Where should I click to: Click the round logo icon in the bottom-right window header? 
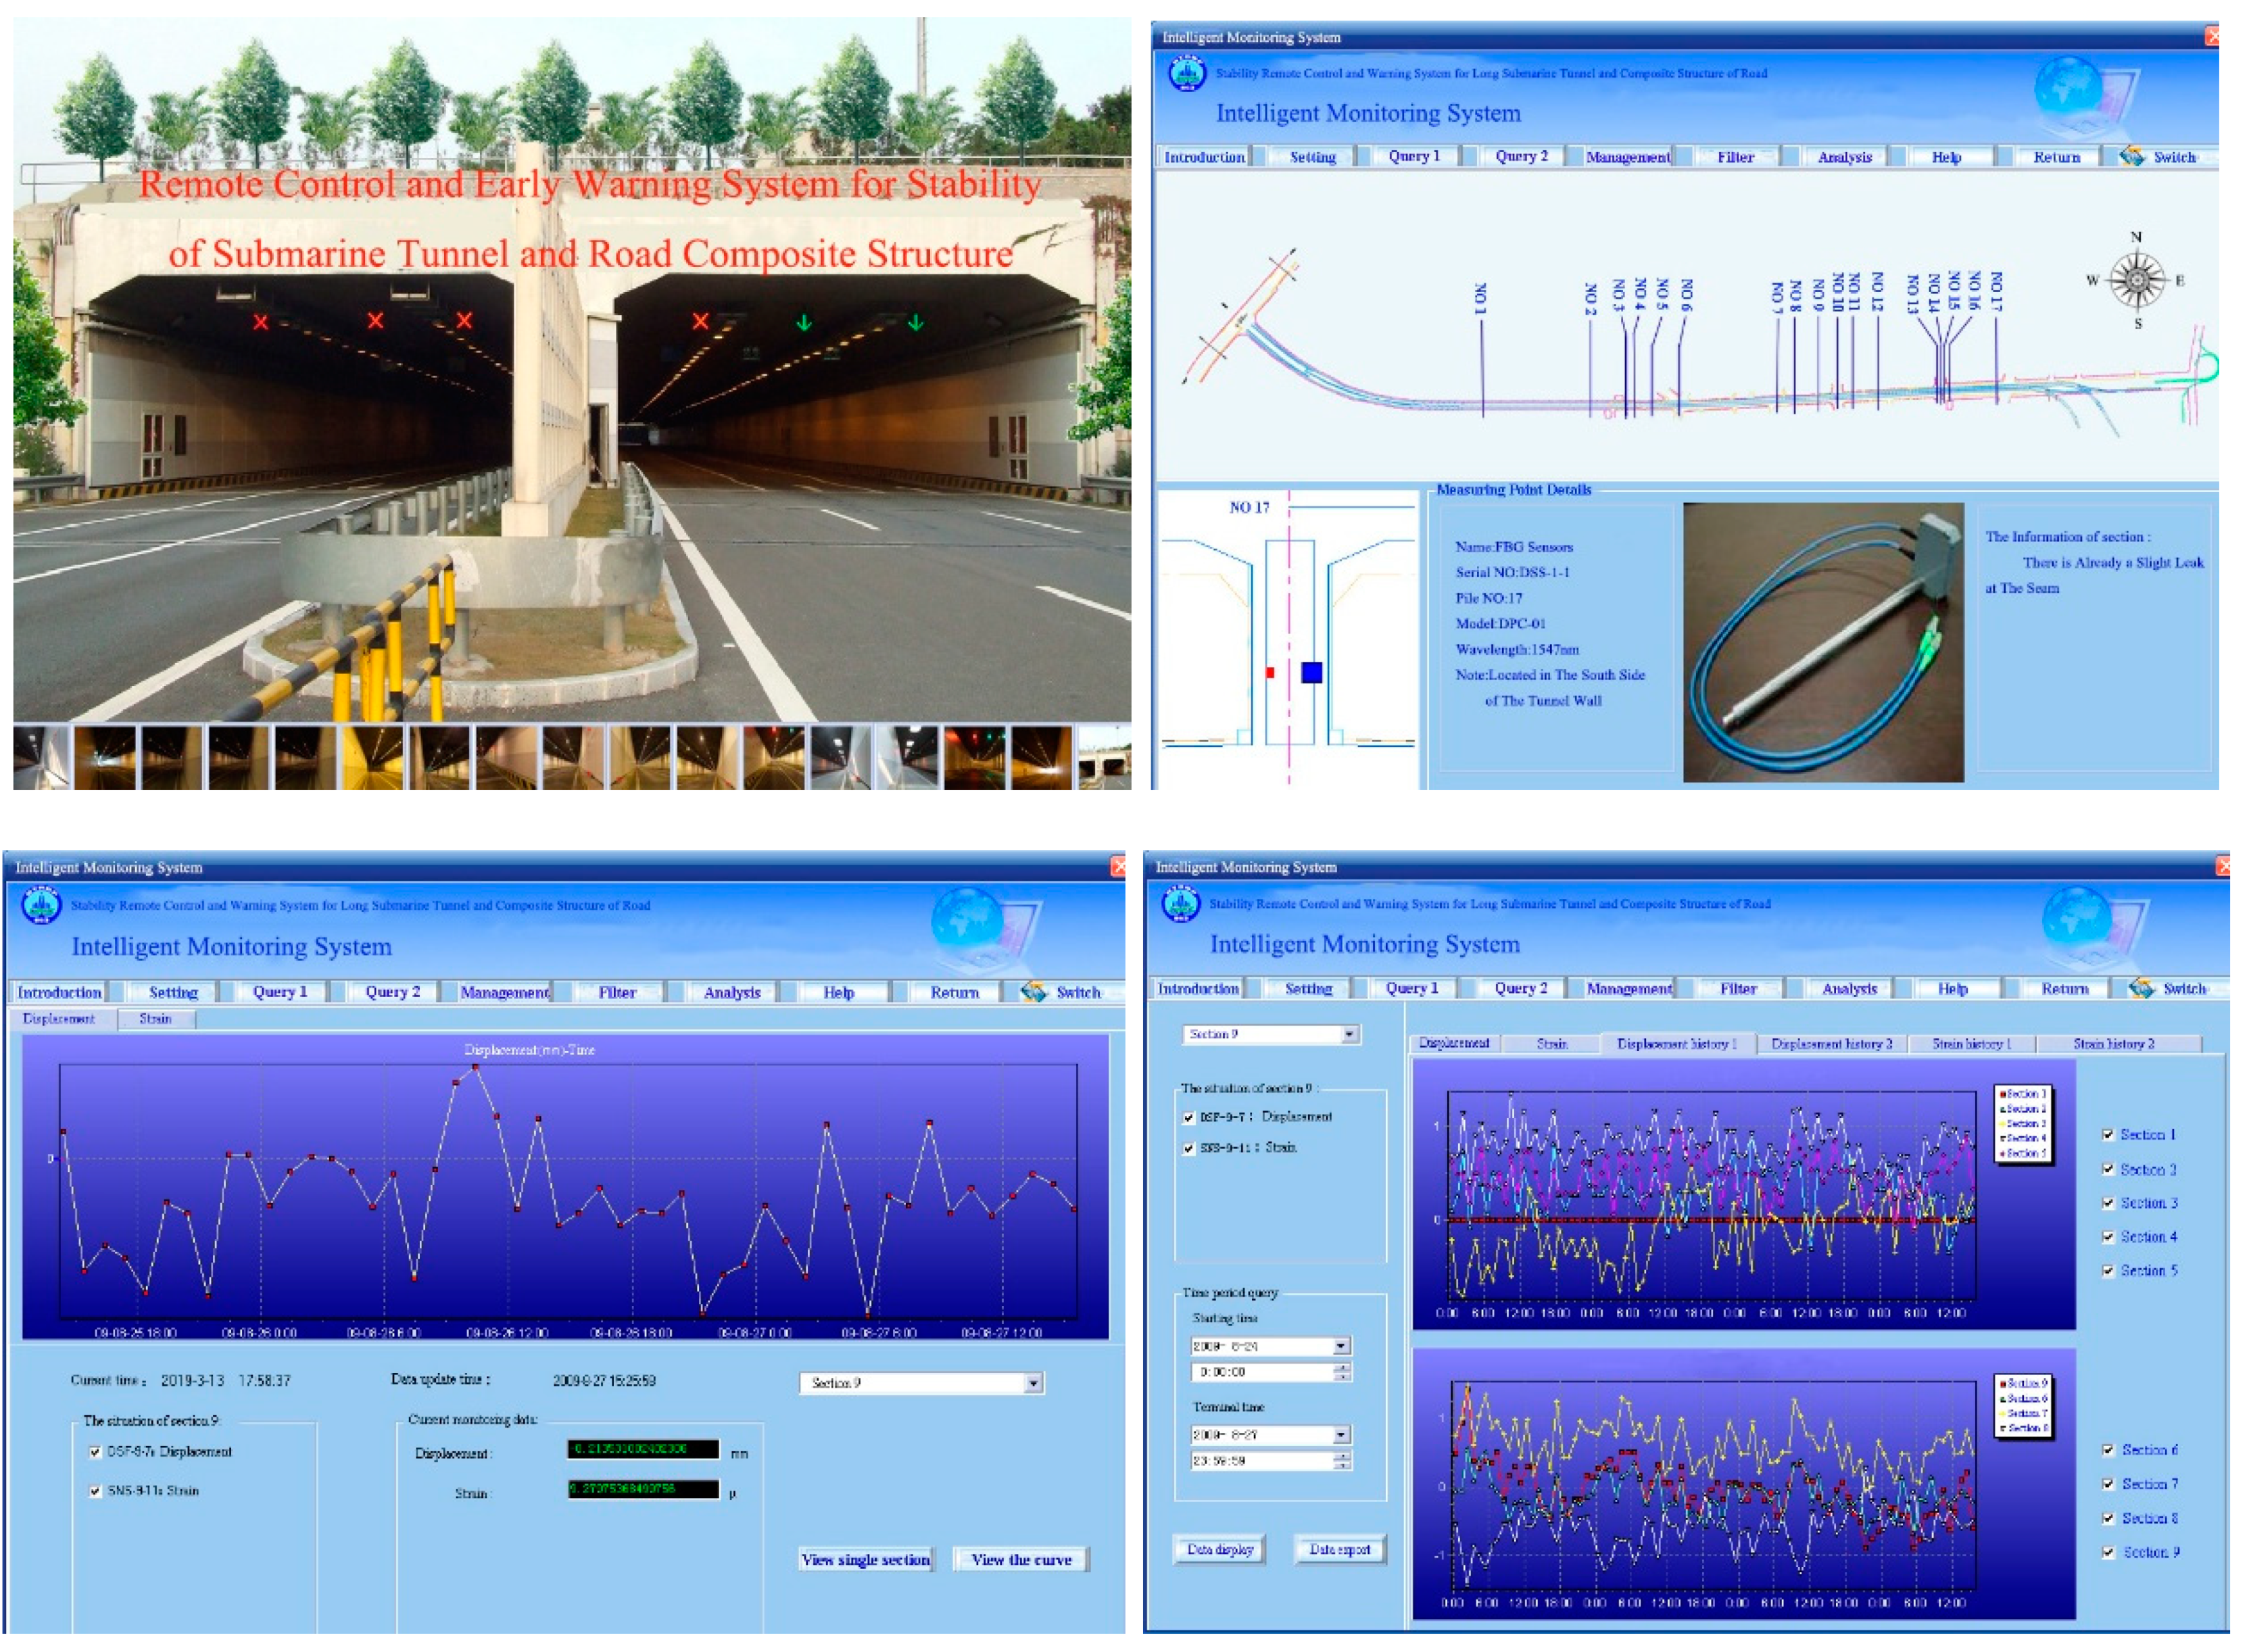pyautogui.click(x=1181, y=903)
